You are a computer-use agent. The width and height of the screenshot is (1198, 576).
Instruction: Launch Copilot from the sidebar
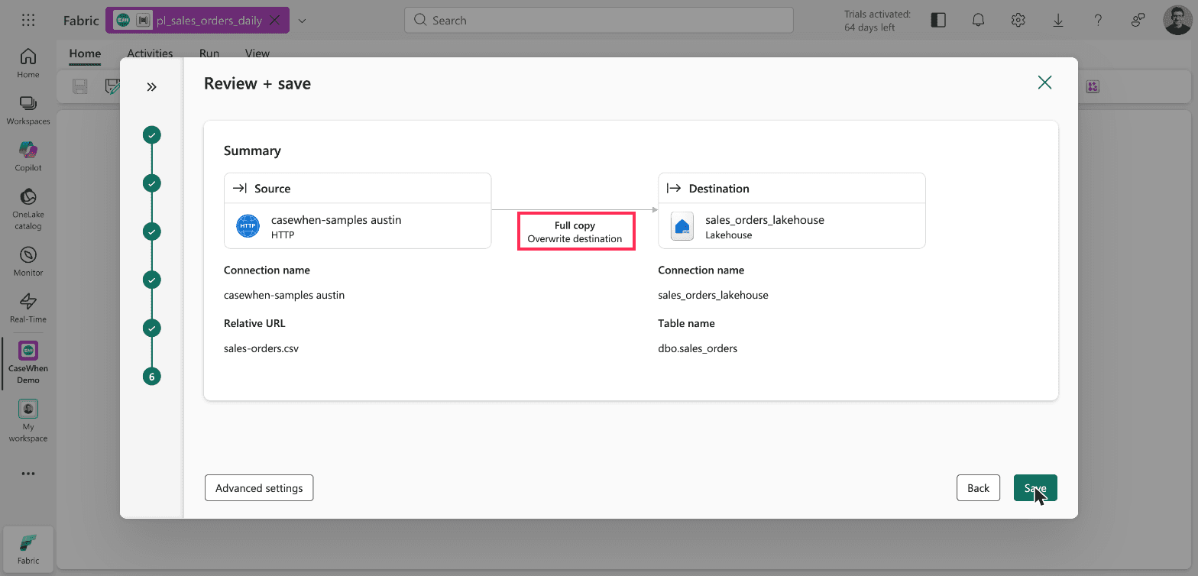tap(28, 156)
